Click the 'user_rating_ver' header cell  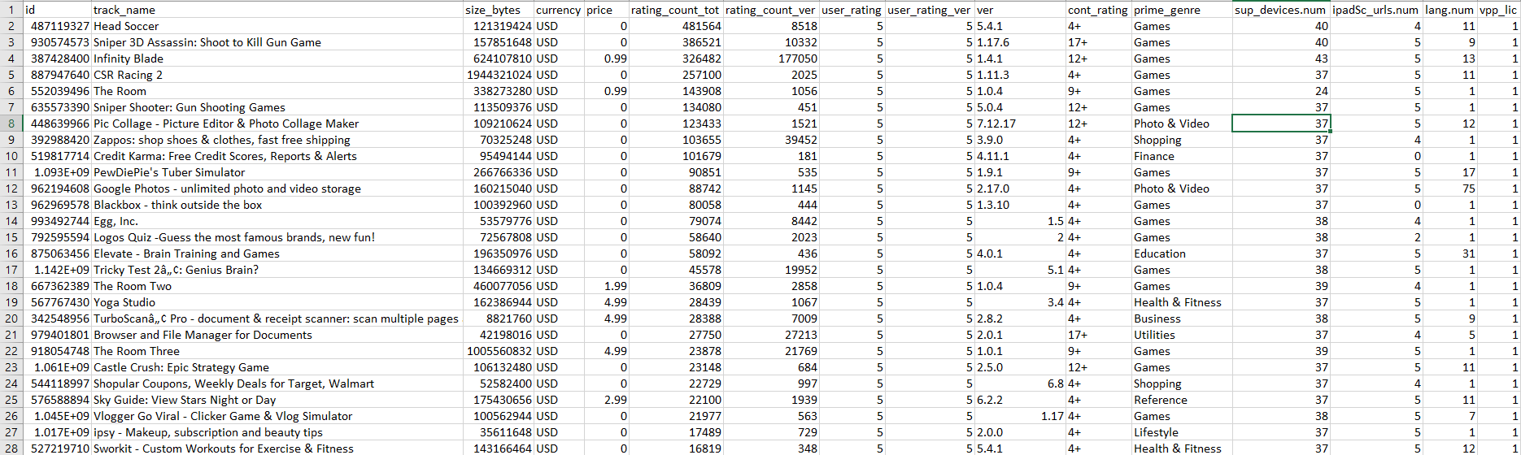930,10
